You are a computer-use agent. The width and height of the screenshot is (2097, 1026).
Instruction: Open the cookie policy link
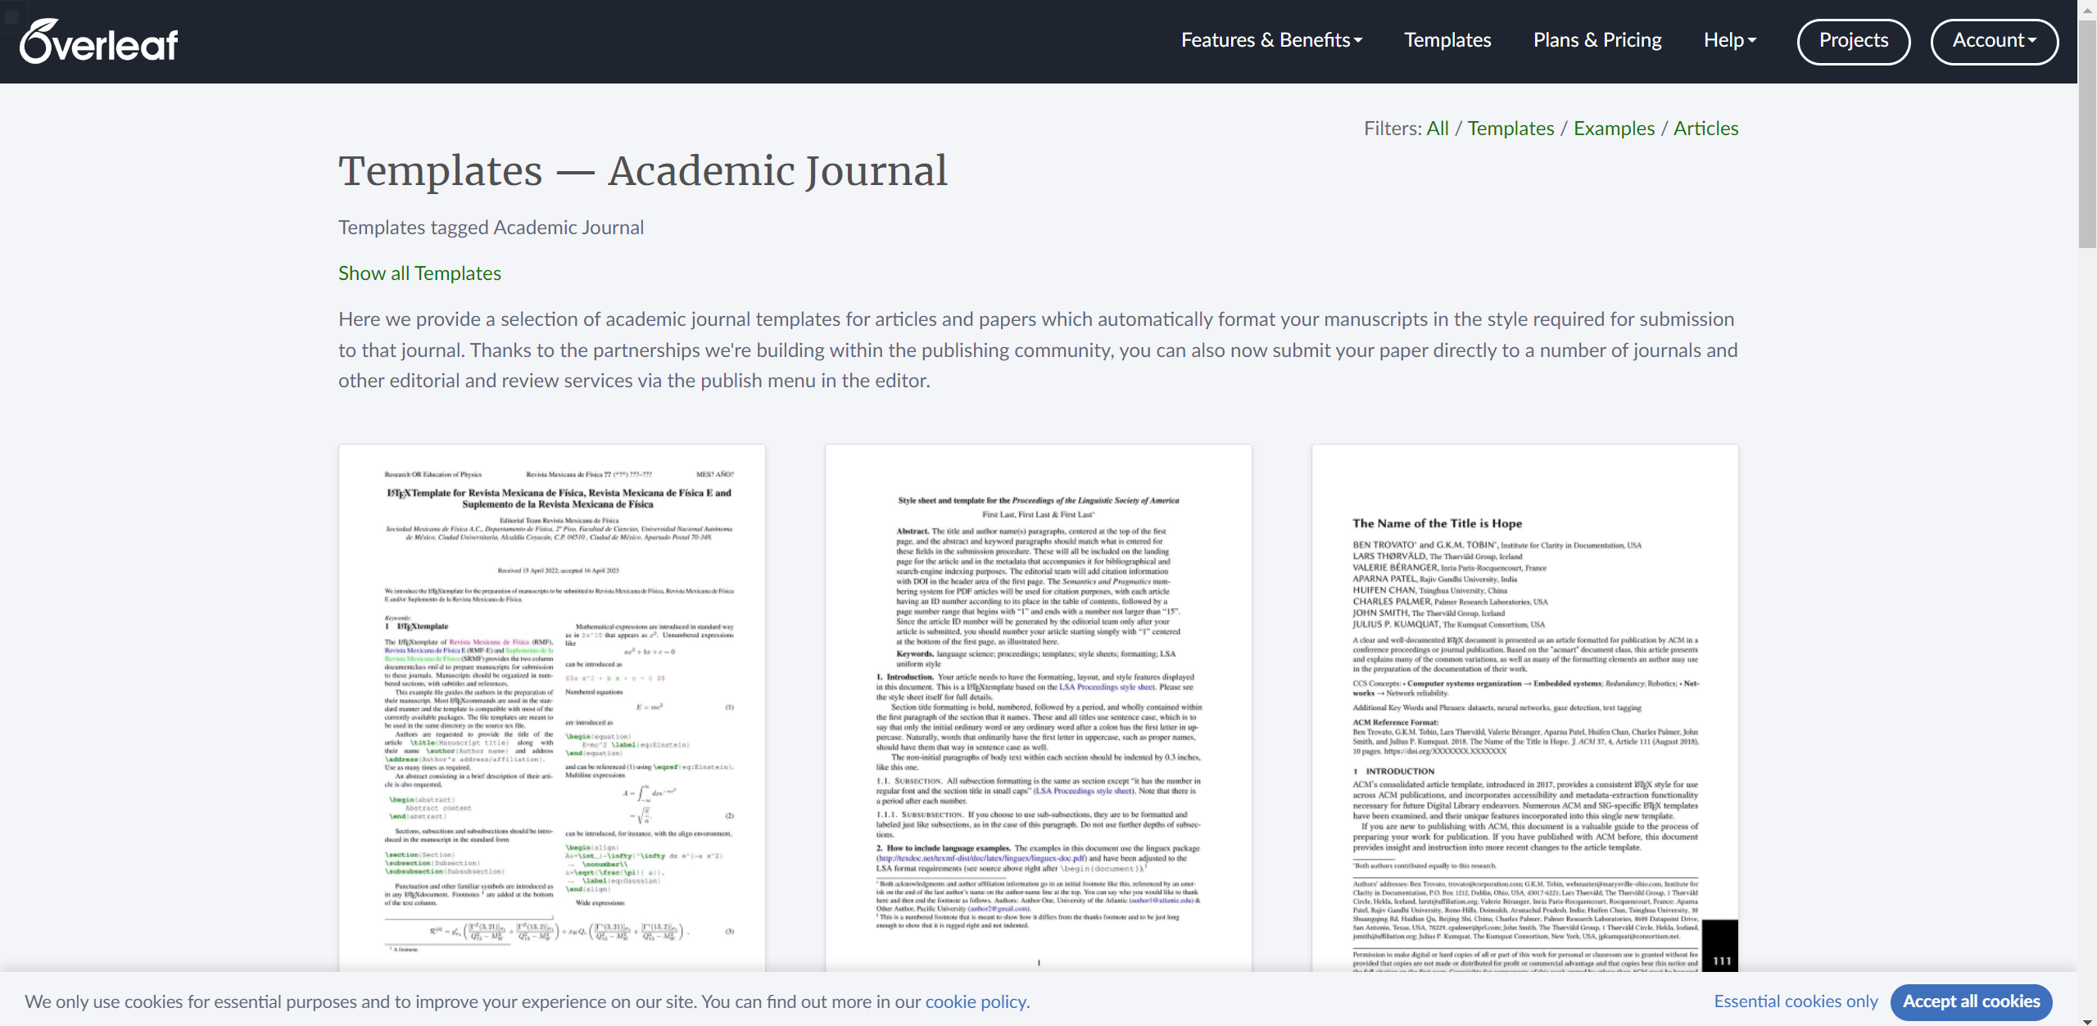(975, 1002)
